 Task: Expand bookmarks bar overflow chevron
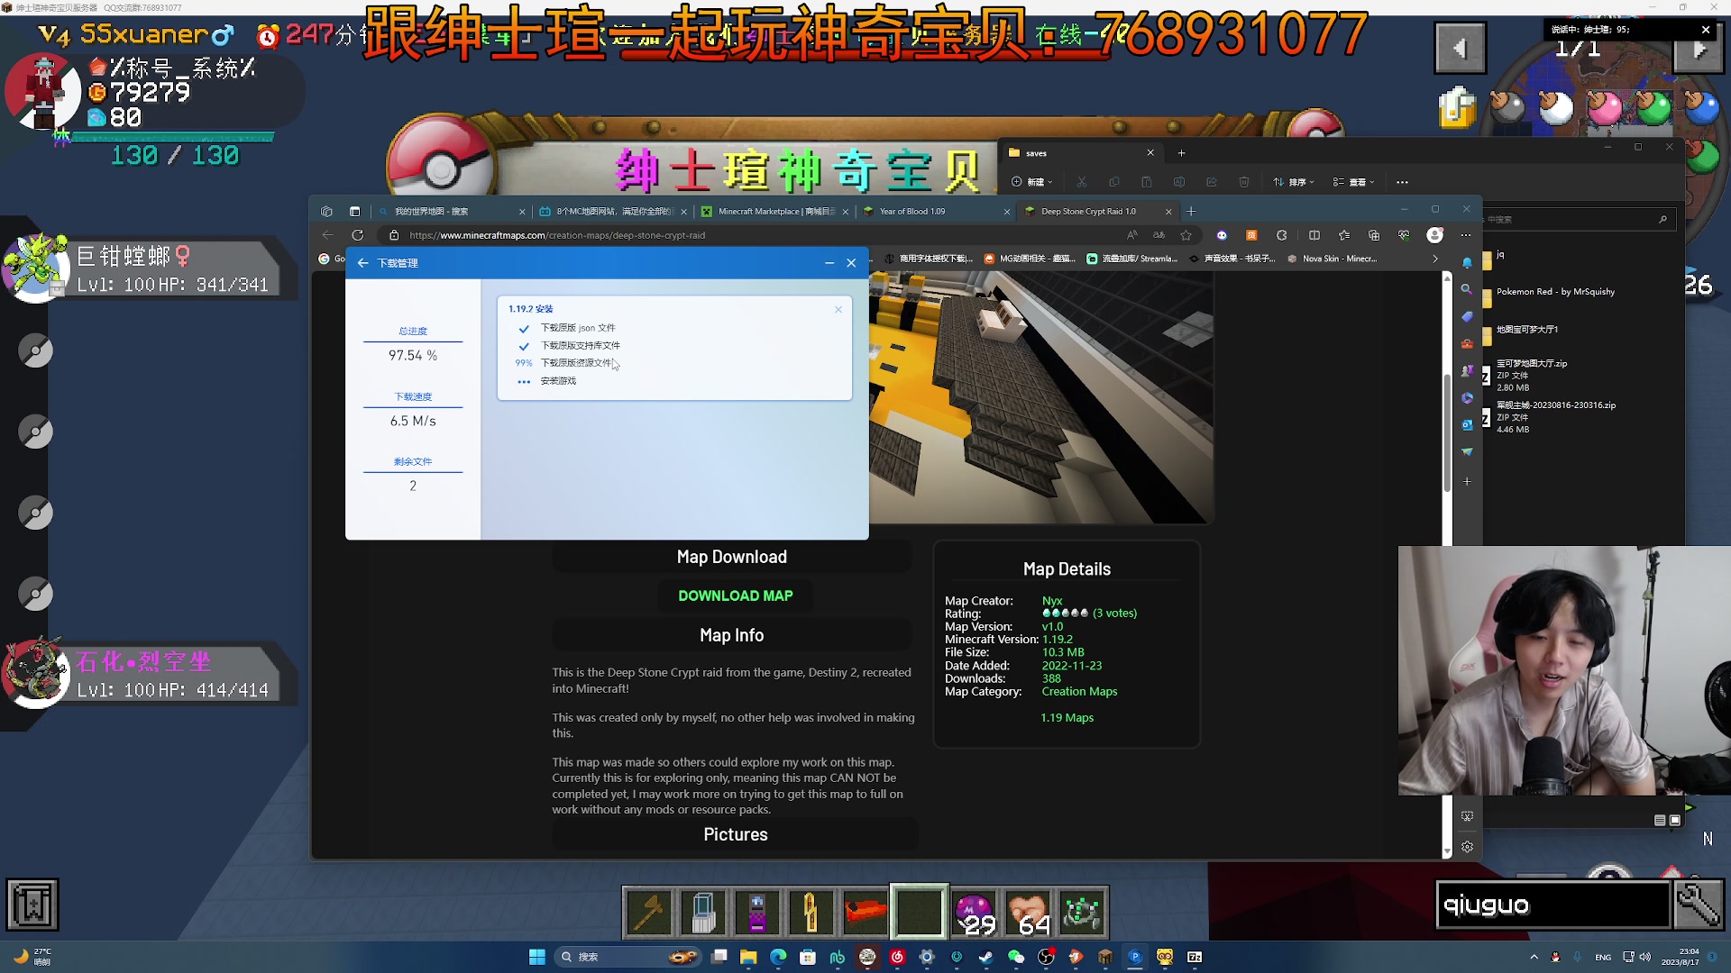(x=1435, y=259)
